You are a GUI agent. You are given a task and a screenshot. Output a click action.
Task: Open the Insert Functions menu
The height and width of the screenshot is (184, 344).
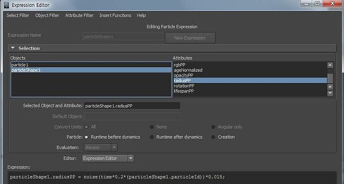(115, 15)
